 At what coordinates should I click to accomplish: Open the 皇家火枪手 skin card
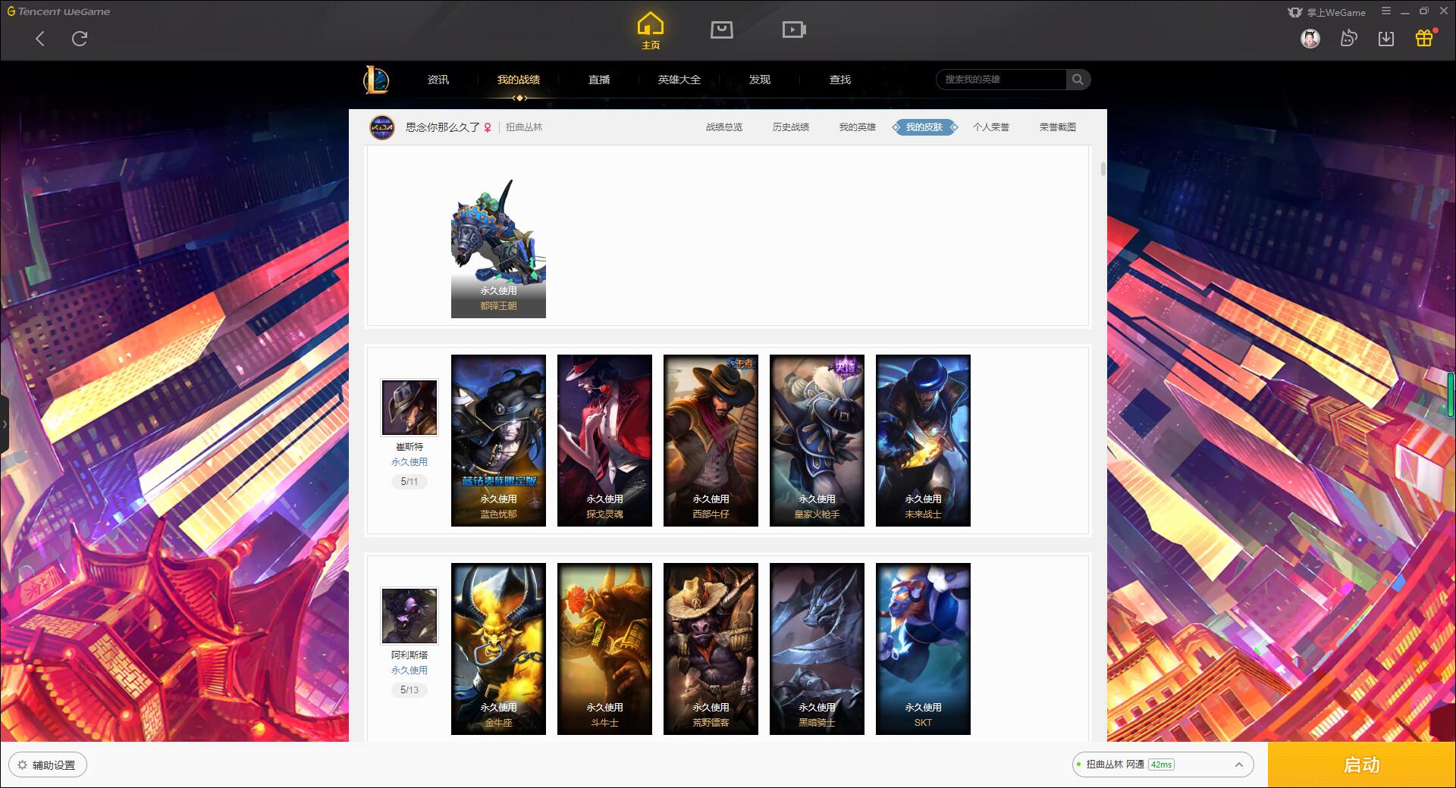pos(817,440)
